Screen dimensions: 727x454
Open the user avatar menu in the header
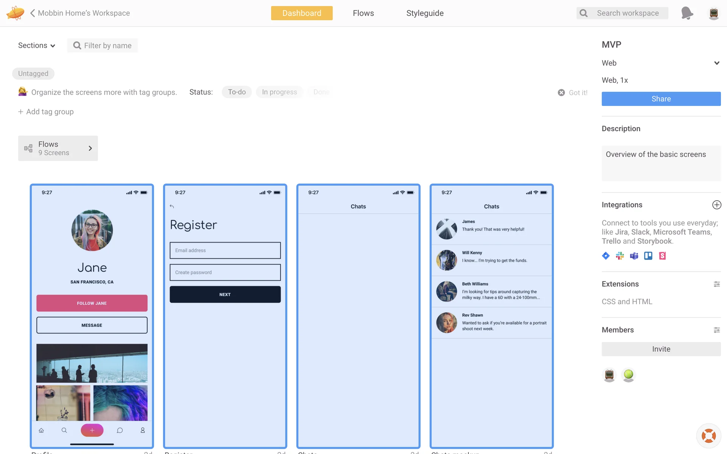tap(713, 13)
